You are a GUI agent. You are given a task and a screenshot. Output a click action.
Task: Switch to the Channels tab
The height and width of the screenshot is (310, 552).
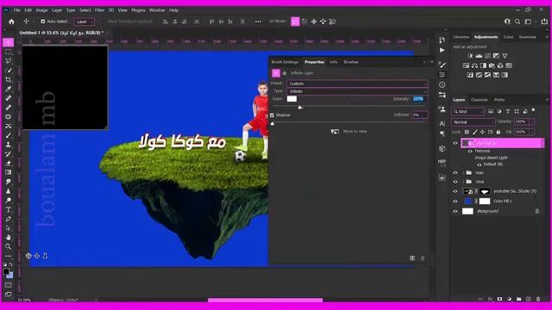pyautogui.click(x=480, y=100)
